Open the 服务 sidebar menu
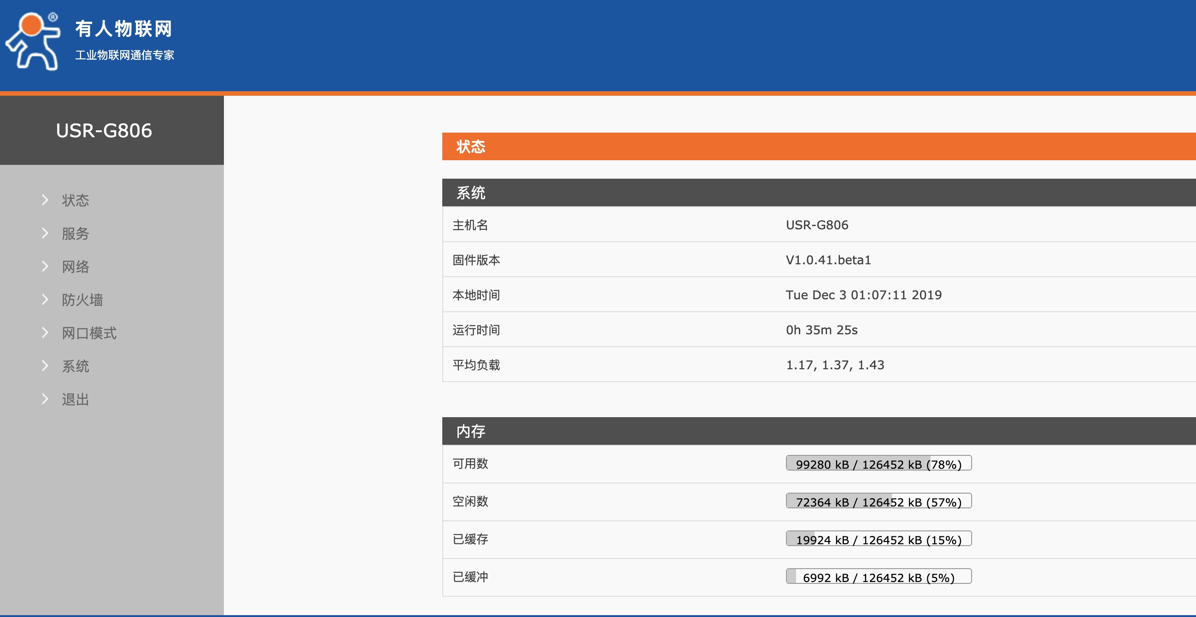Image resolution: width=1196 pixels, height=617 pixels. [75, 233]
